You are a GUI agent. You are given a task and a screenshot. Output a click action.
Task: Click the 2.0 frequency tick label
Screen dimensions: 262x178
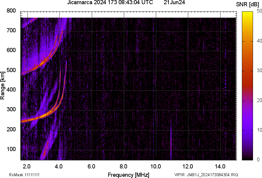27,167
